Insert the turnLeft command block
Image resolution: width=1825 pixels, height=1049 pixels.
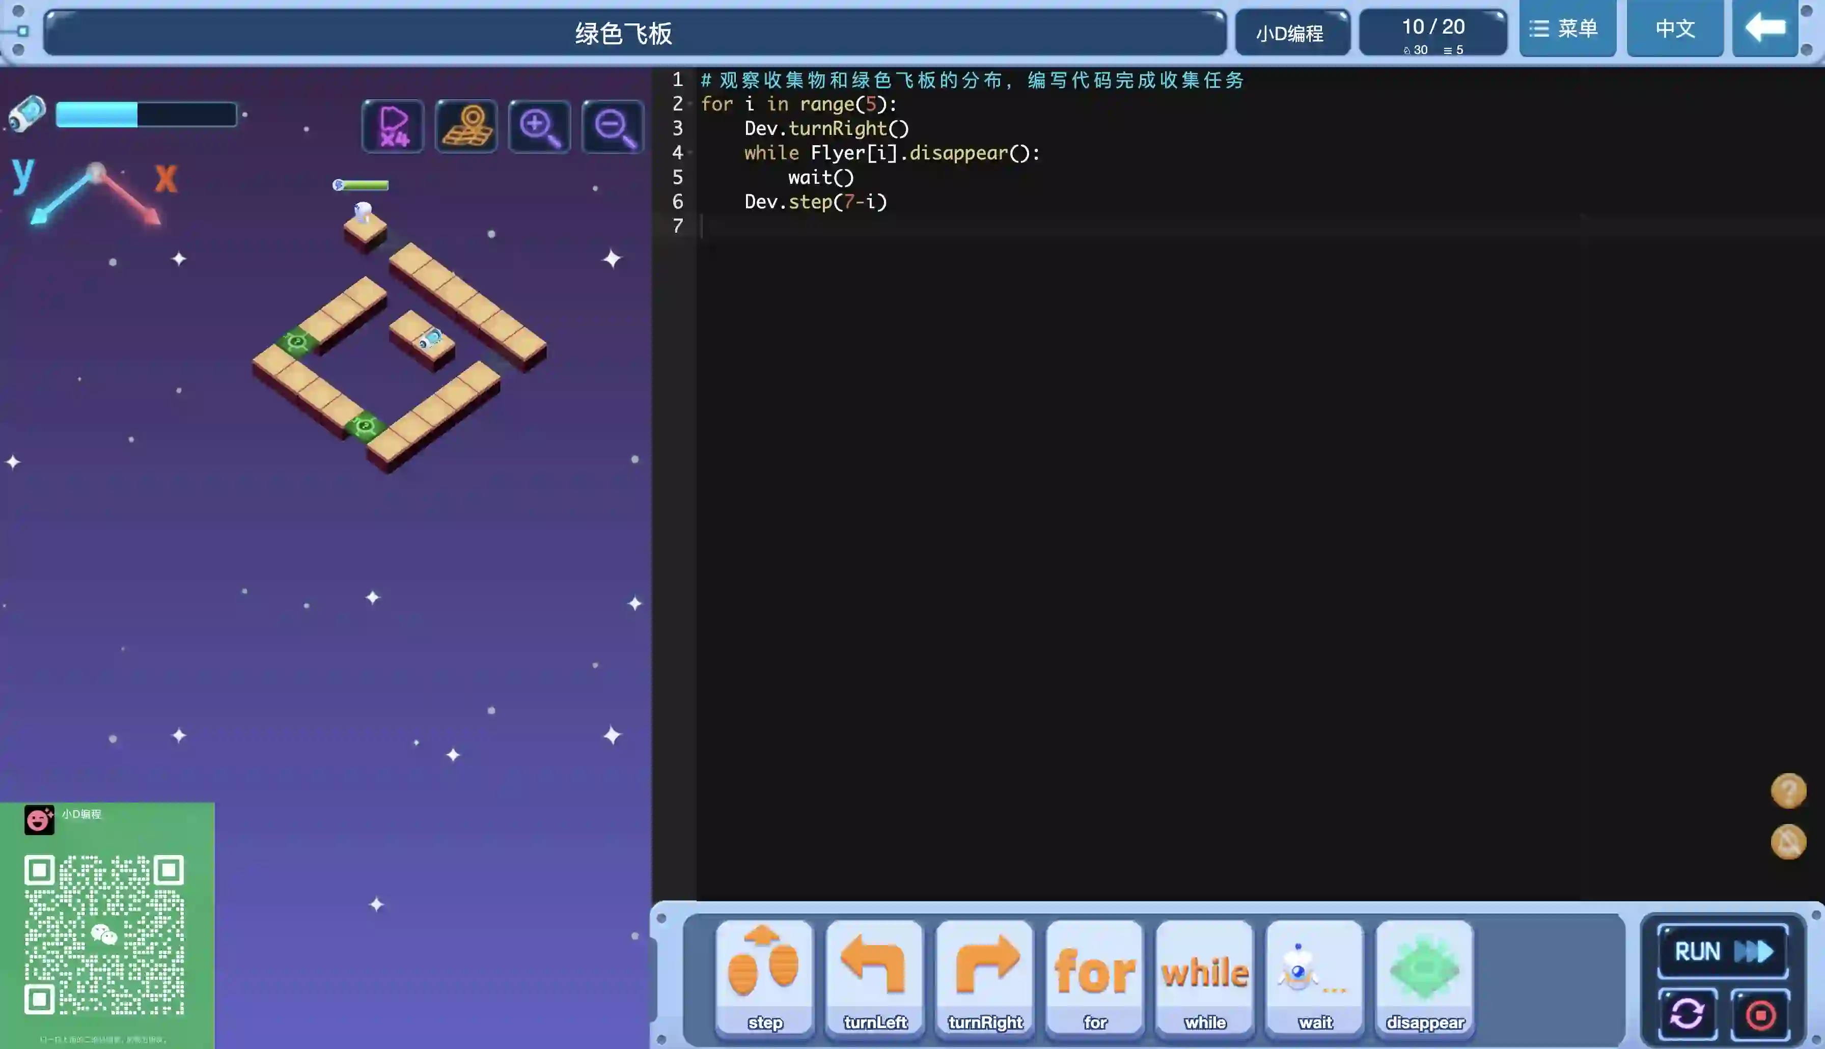(874, 976)
